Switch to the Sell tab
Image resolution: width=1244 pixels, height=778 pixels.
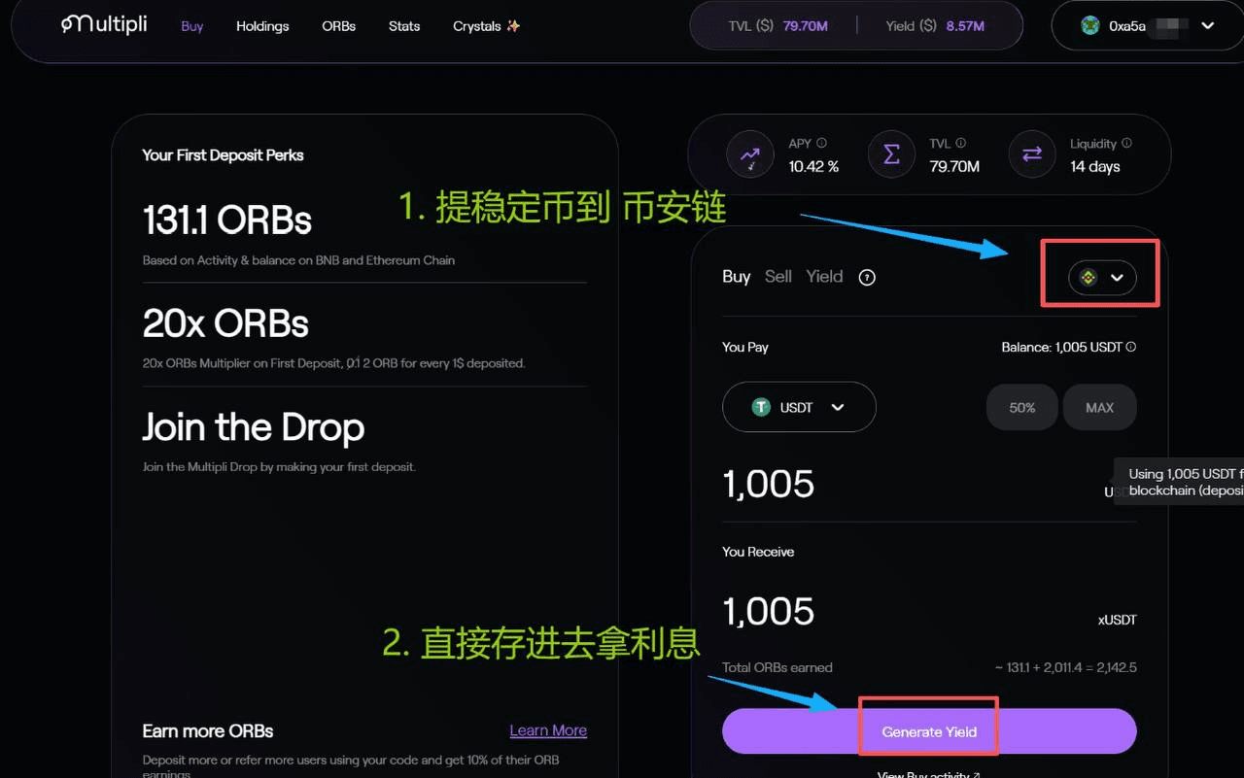[777, 277]
